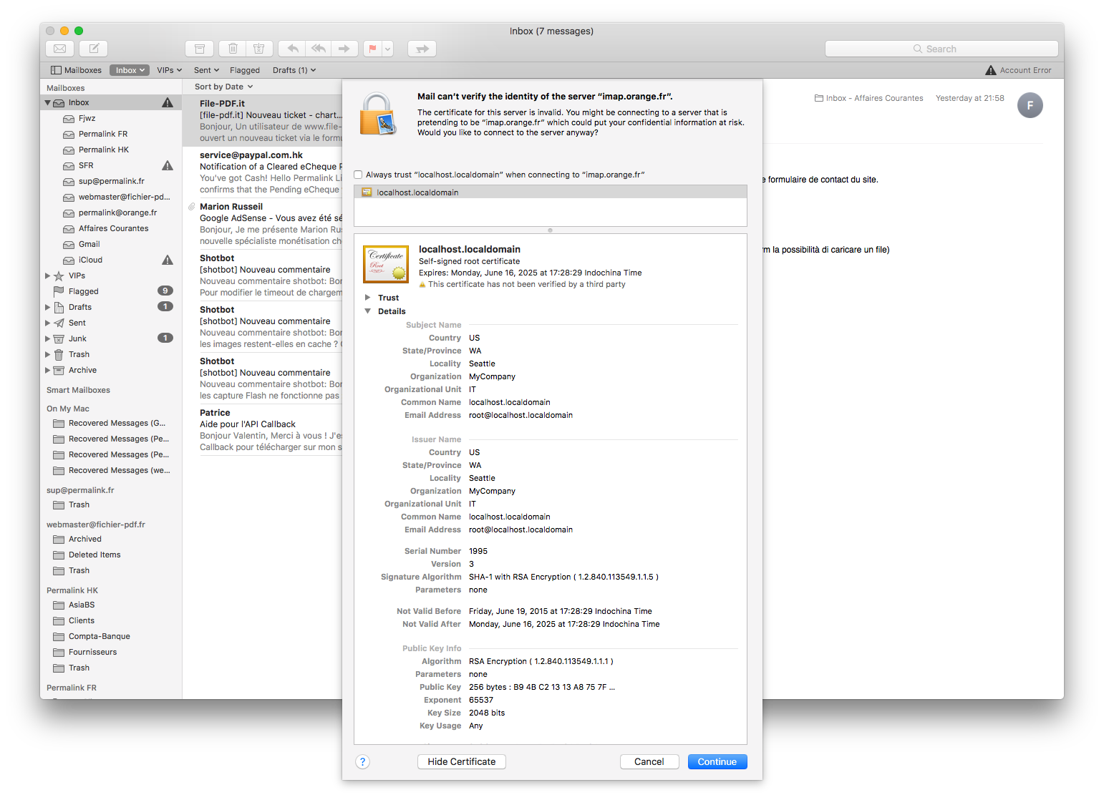Open the Flagged mailbox in the sidebar

click(83, 291)
